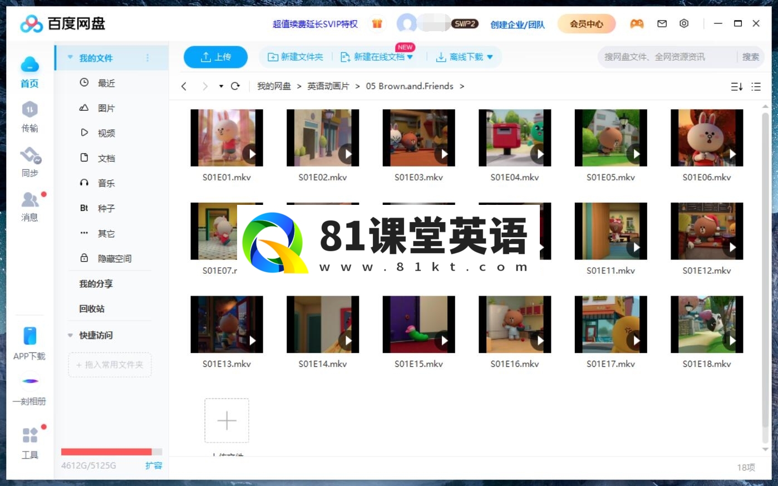This screenshot has width=778, height=486.
Task: Switch to list view mode
Action: (756, 86)
